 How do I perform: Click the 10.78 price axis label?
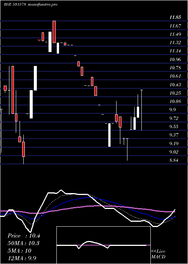pos(175,68)
